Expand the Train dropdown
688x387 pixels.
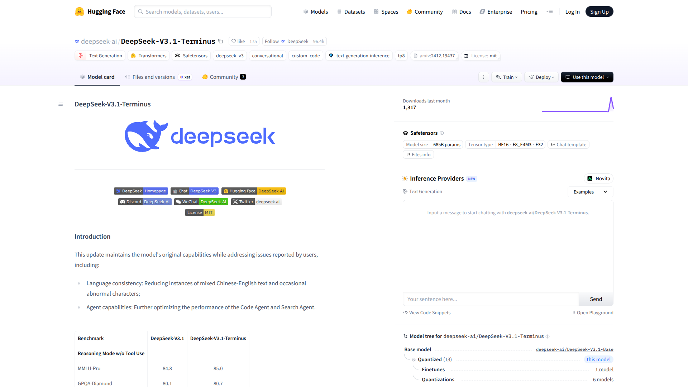[506, 77]
